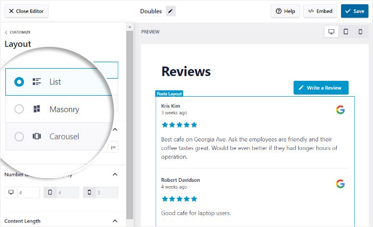Click the mobile number of reviews field
Viewport: 373px width, 227px height.
pyautogui.click(x=107, y=192)
